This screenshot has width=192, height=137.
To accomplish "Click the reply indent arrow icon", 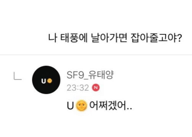I will [x=17, y=76].
